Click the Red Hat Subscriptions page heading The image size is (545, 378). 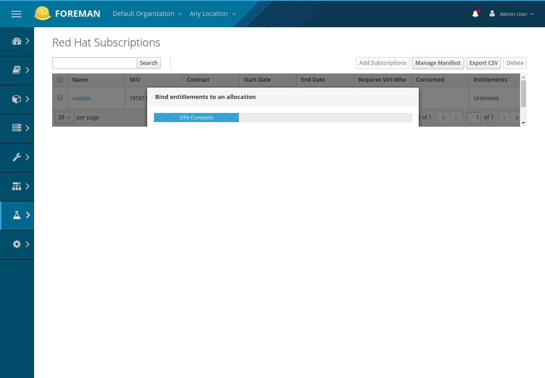point(106,43)
